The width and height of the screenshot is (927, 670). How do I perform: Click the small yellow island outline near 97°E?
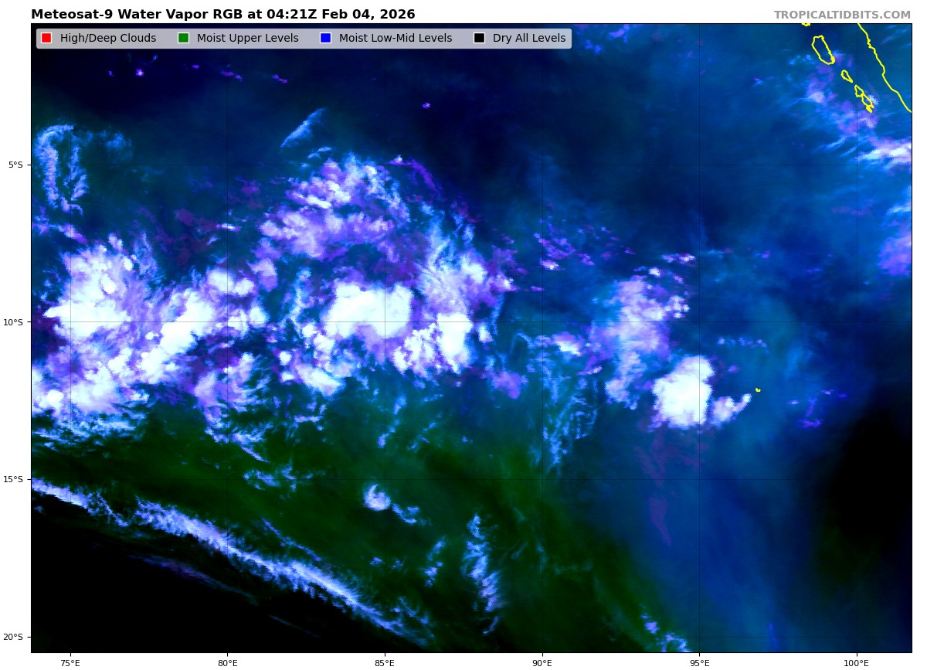pyautogui.click(x=758, y=390)
